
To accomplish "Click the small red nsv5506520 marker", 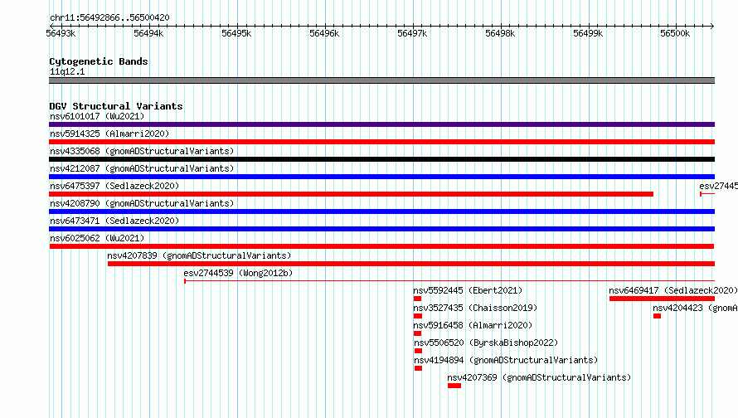I will click(x=419, y=351).
